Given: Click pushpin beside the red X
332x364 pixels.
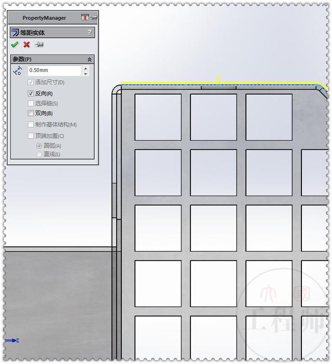Looking at the screenshot, I should 39,45.
